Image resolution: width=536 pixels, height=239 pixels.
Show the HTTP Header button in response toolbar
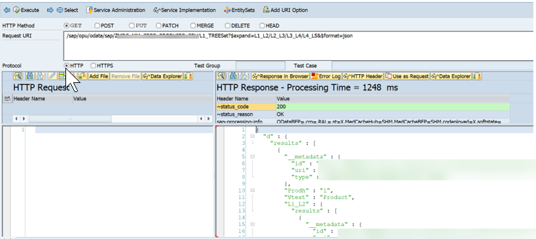click(363, 76)
